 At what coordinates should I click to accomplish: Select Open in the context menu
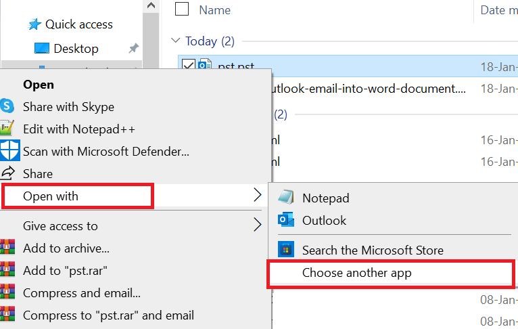pos(39,85)
